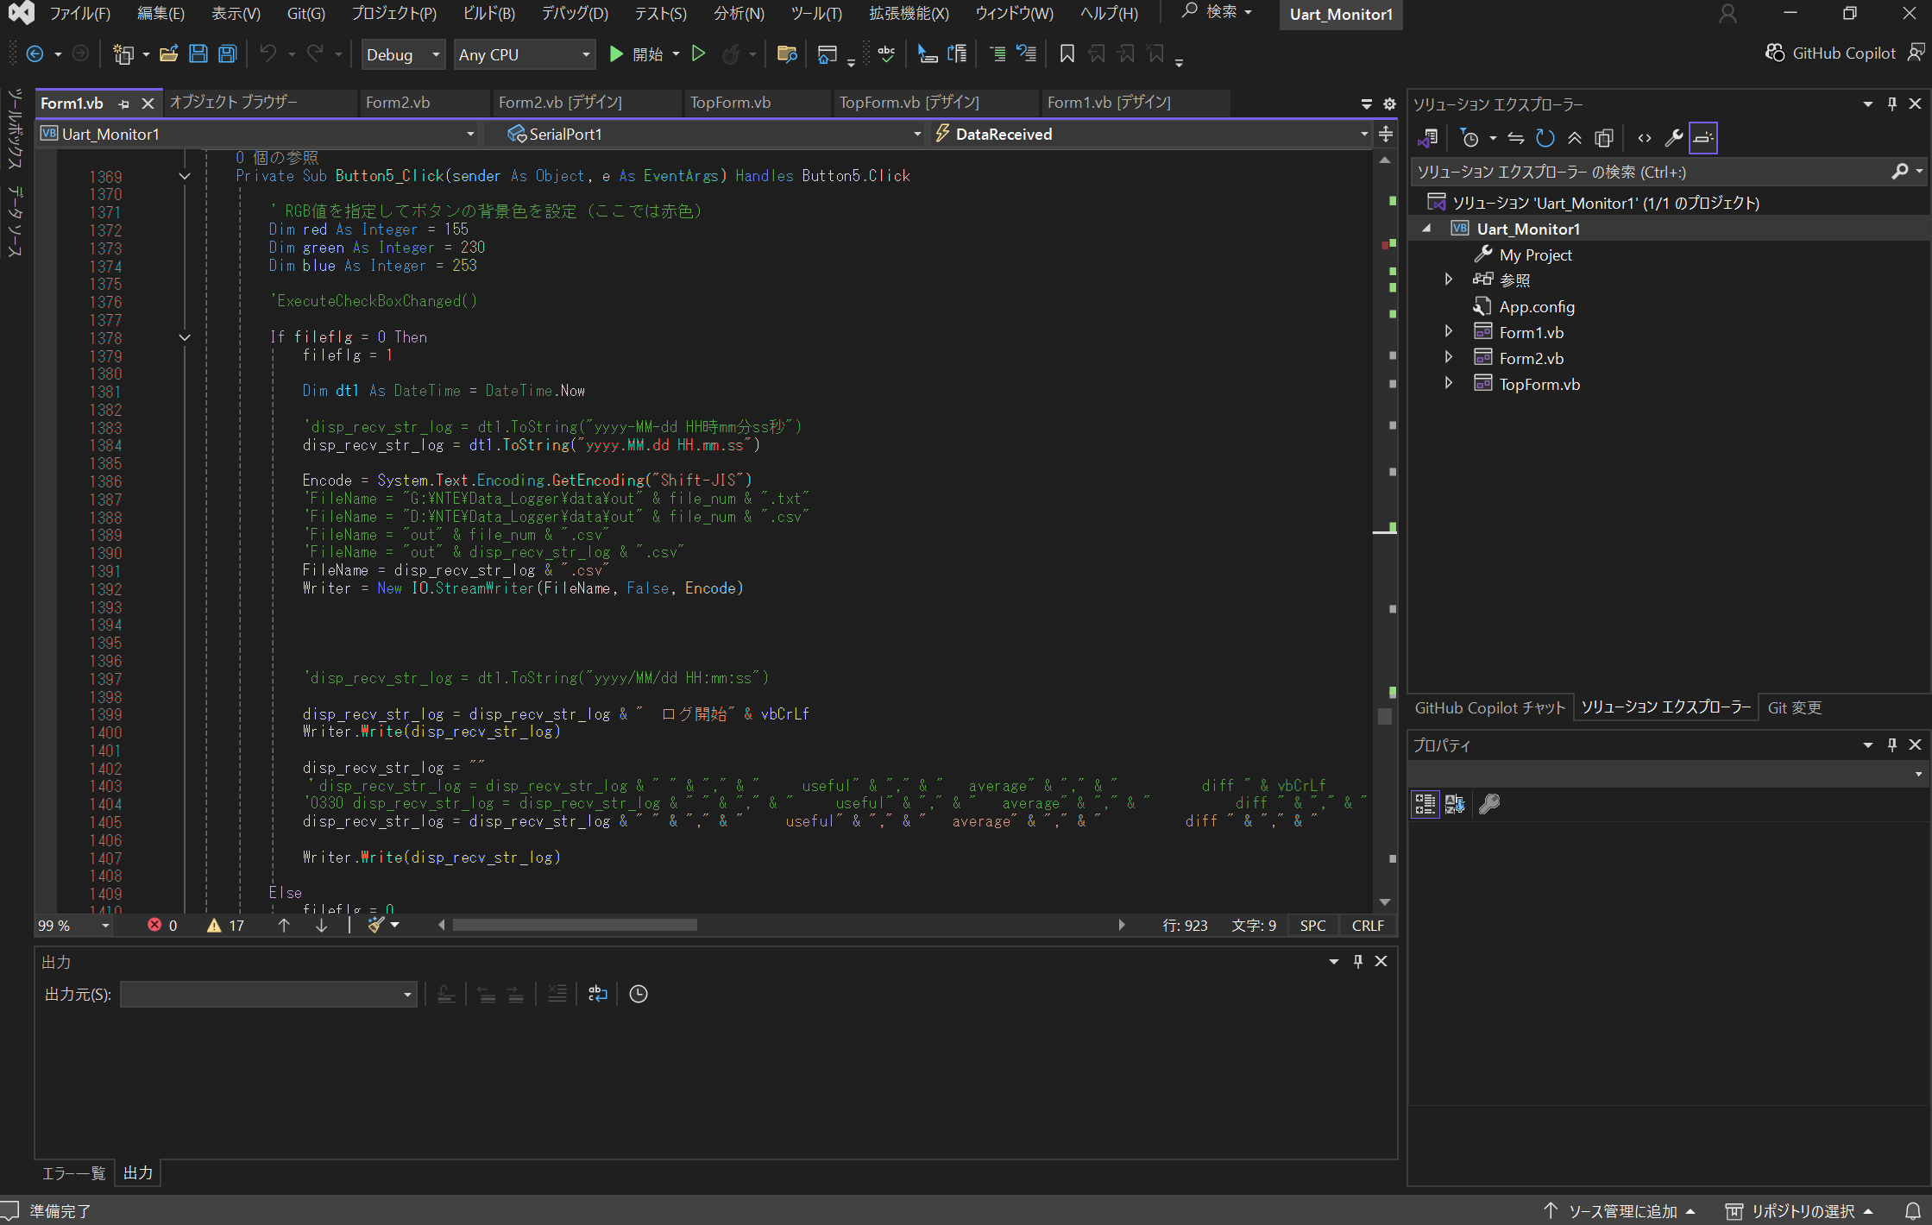Switch to the TopForm.vb editor tab

point(730,103)
